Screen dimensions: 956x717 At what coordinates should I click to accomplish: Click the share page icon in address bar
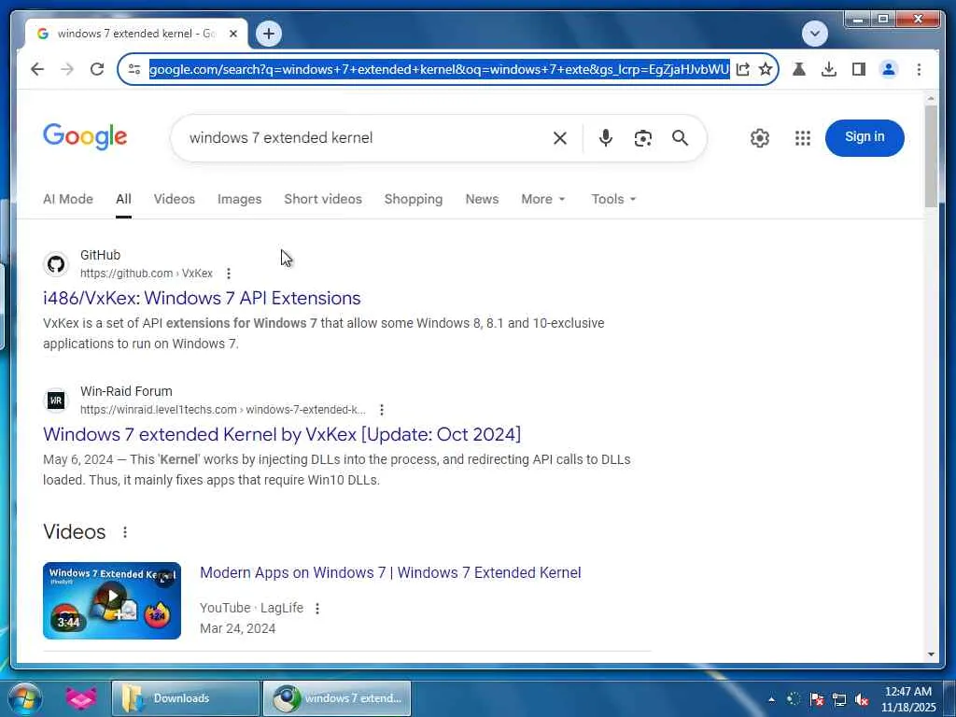(742, 69)
